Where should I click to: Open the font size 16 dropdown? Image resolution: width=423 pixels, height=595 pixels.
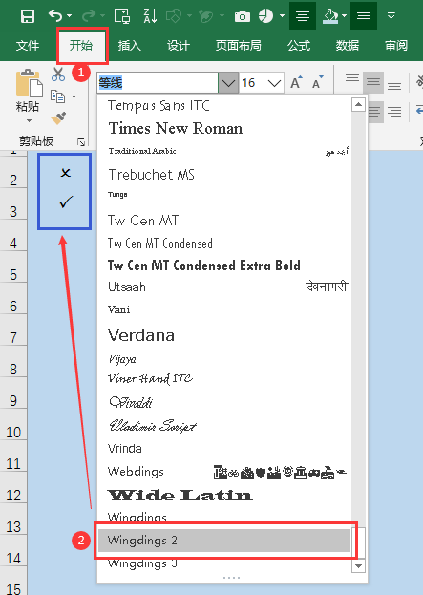click(x=274, y=83)
